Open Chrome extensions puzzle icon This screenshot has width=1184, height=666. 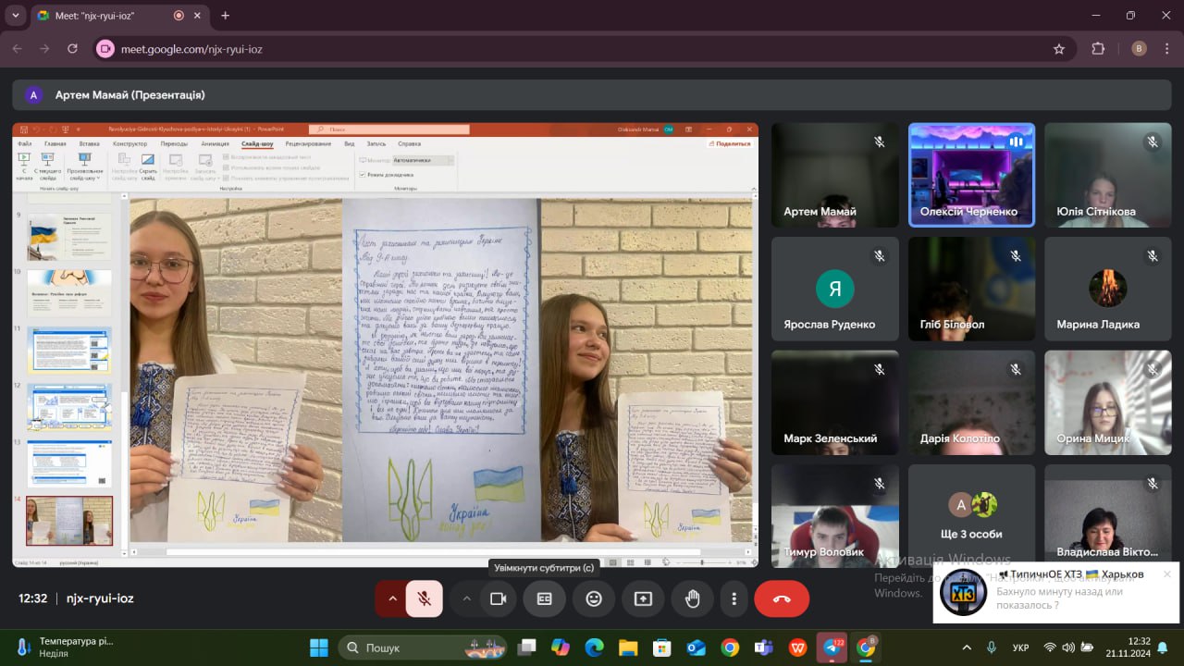1098,49
